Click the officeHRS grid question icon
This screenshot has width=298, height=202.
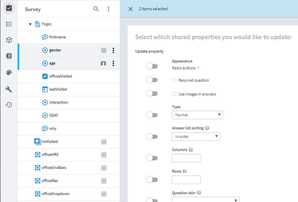(37, 155)
